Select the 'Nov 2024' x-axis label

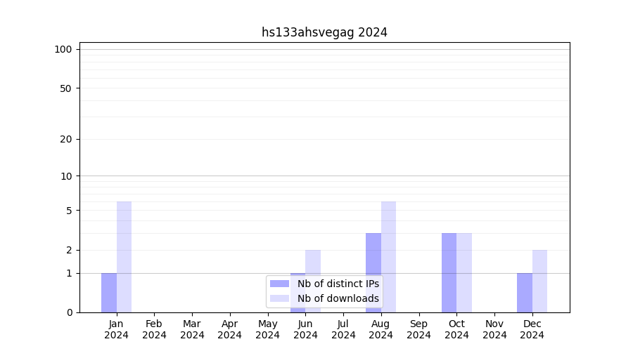point(494,329)
